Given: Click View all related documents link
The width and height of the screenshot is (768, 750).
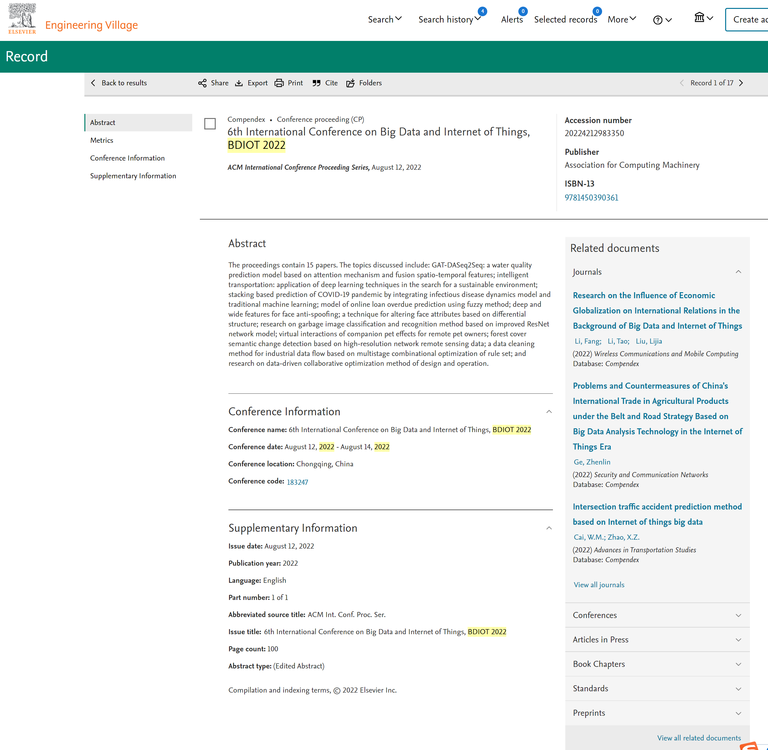Looking at the screenshot, I should point(699,738).
